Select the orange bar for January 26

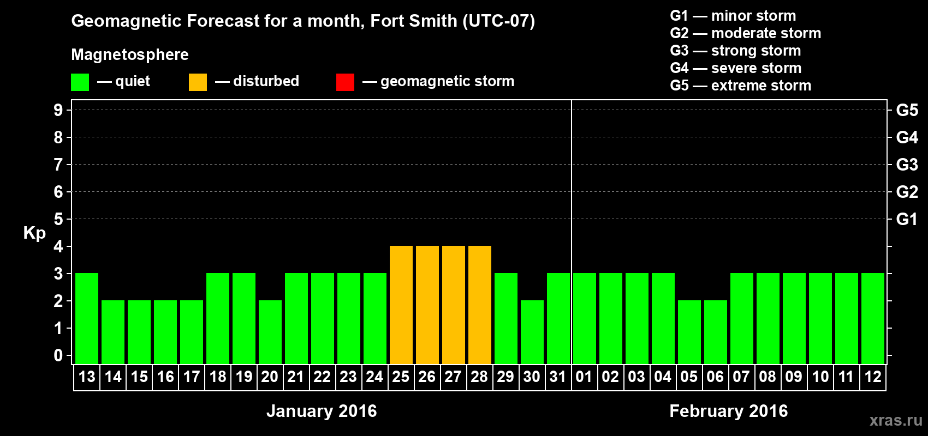pos(427,305)
